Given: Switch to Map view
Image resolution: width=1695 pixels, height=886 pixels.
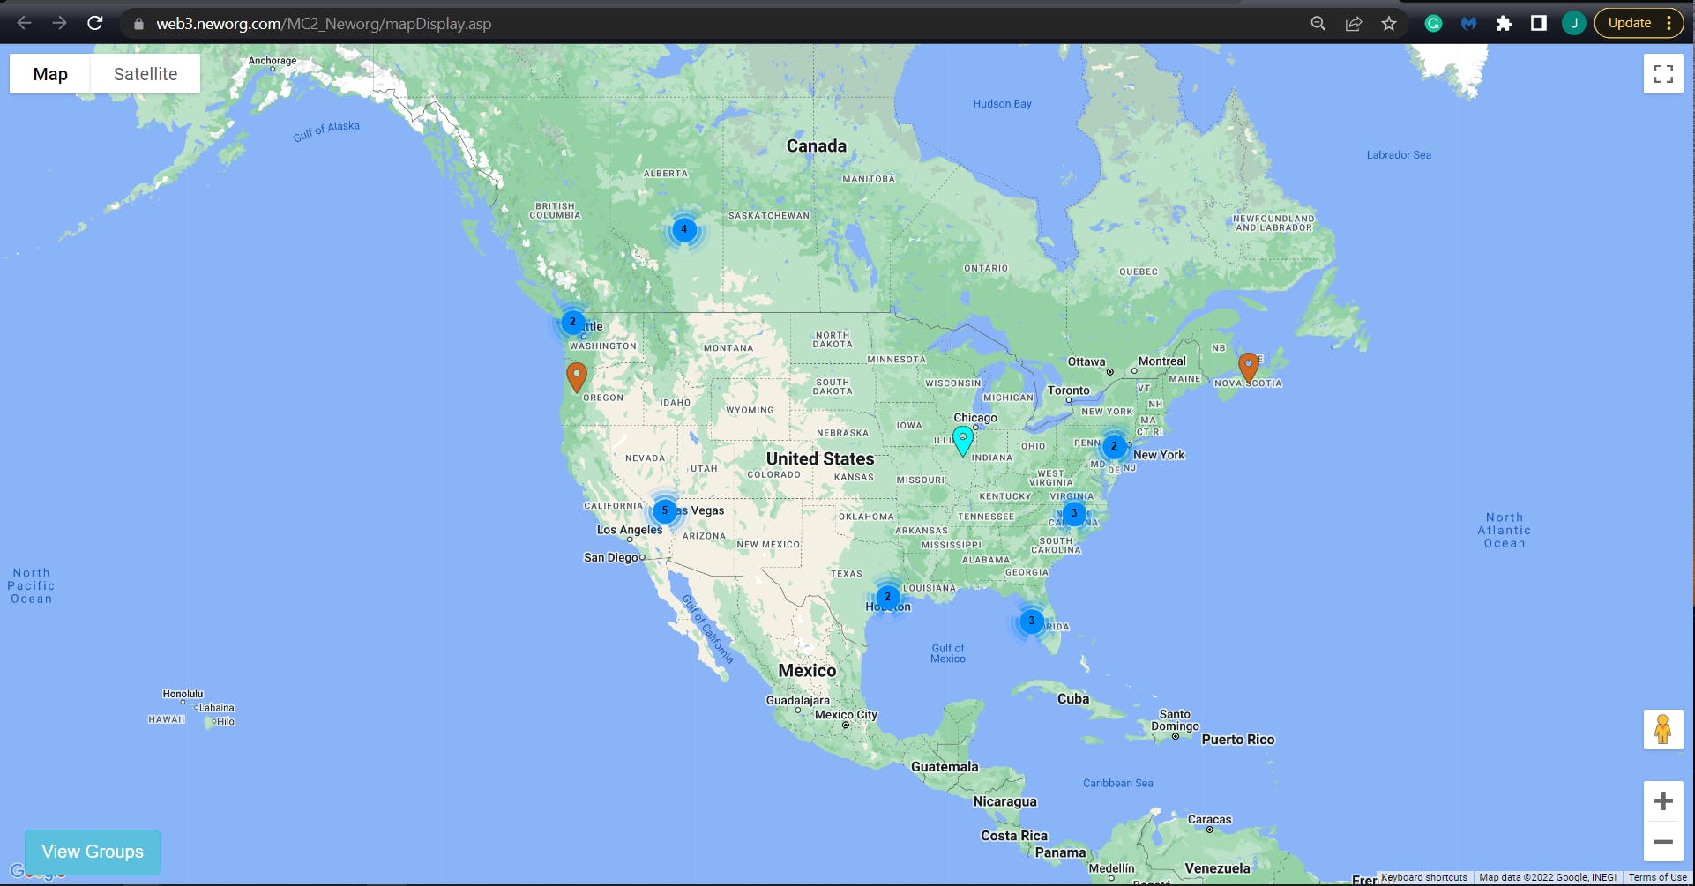Looking at the screenshot, I should coord(50,74).
